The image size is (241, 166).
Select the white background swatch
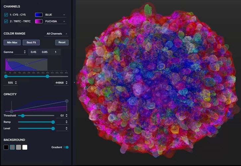coord(25,147)
